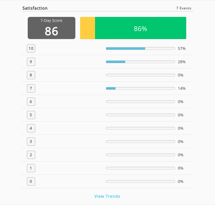Image resolution: width=215 pixels, height=205 pixels.
Task: Click the Satisfaction heading
Action: pyautogui.click(x=35, y=8)
